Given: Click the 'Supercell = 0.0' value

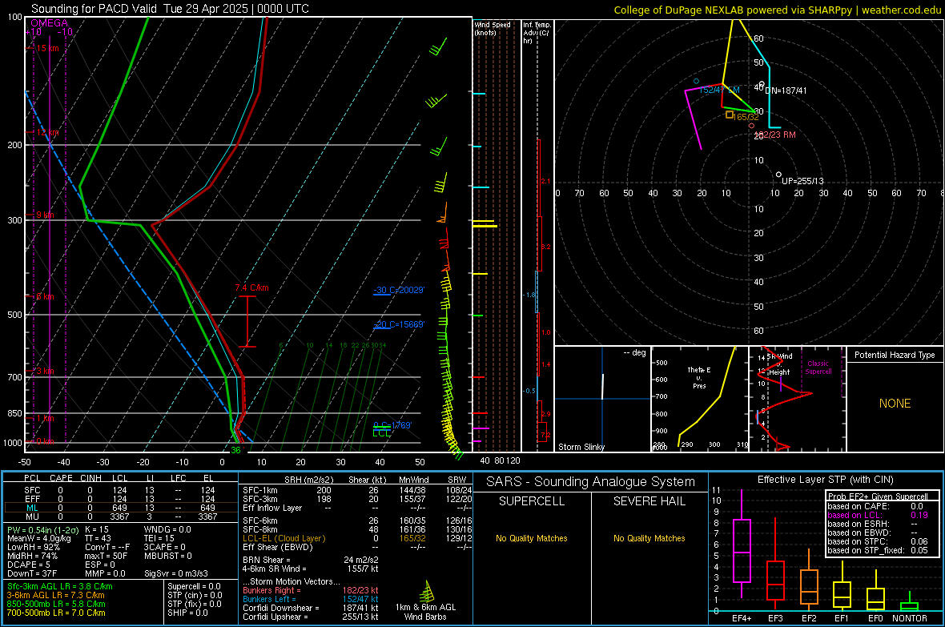Looking at the screenshot, I should [x=194, y=586].
